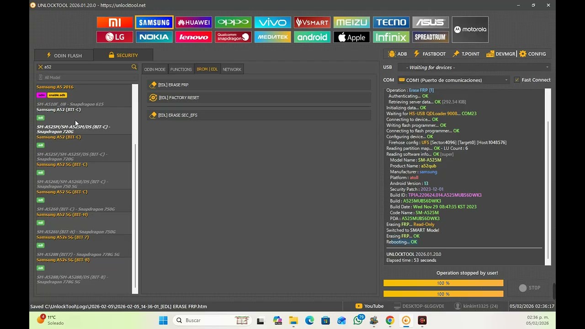585x329 pixels.
Task: Switch to the ODIN MODE tab
Action: click(154, 69)
